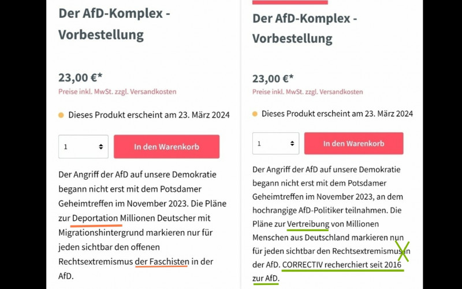Click the red bar above the right title
Image resolution: width=462 pixels, height=289 pixels.
(290, 2)
